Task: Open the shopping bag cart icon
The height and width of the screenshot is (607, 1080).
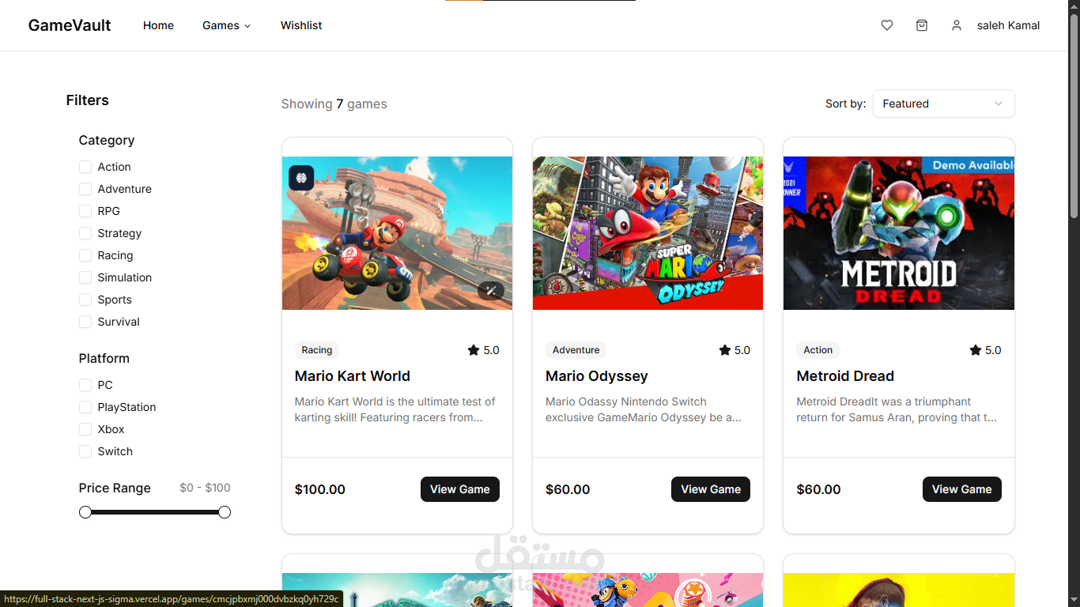Action: 922,25
